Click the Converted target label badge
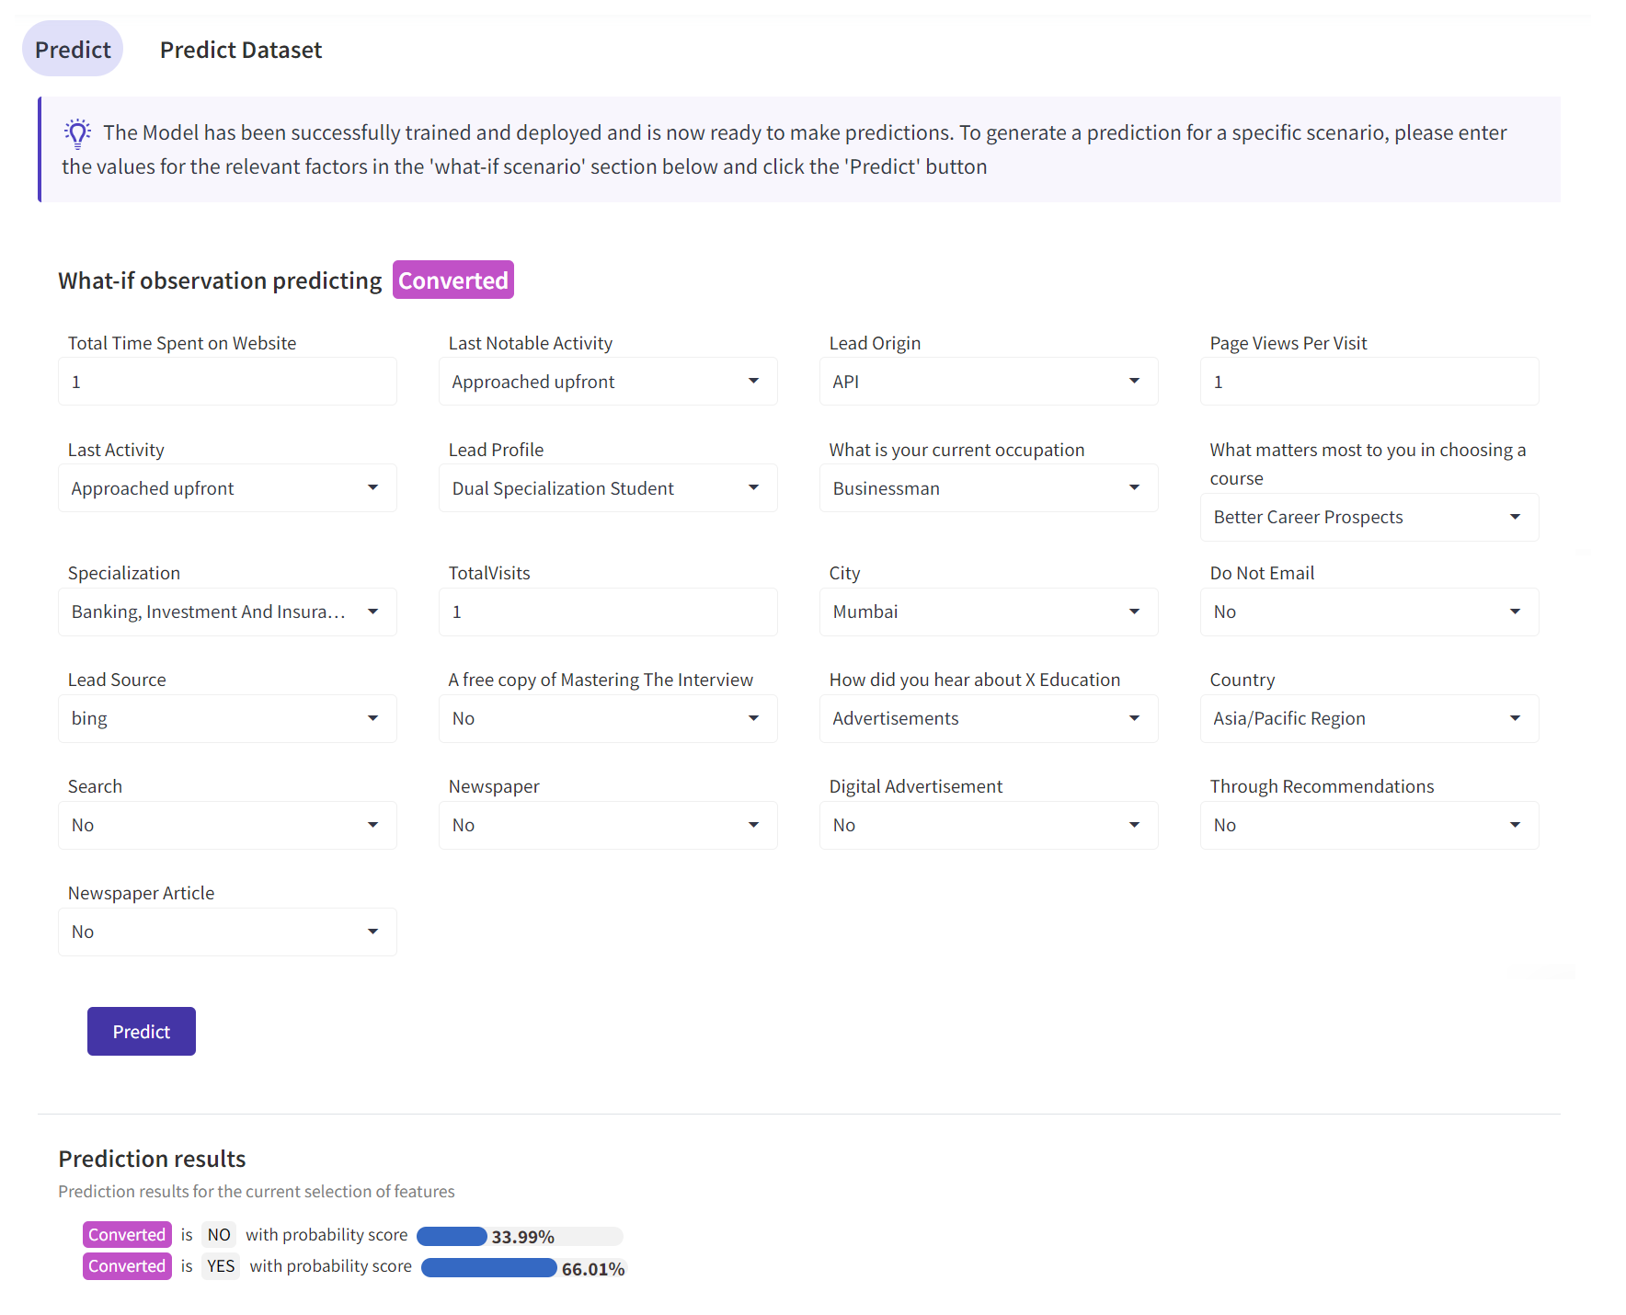 tap(452, 280)
